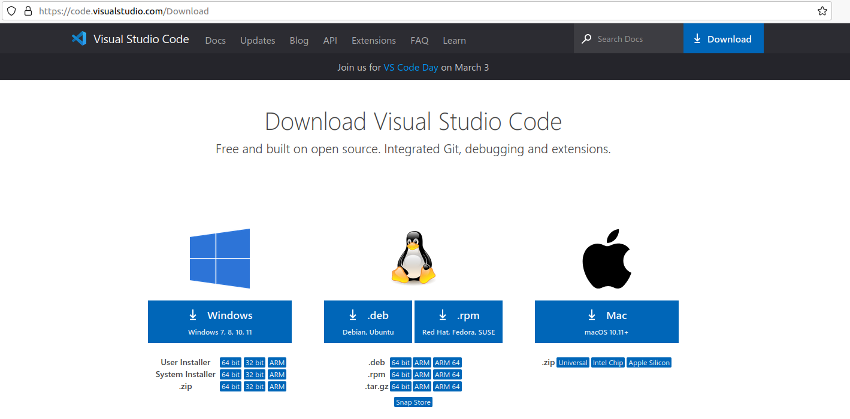The image size is (850, 419).
Task: Click the Apple logo icon
Action: [606, 259]
